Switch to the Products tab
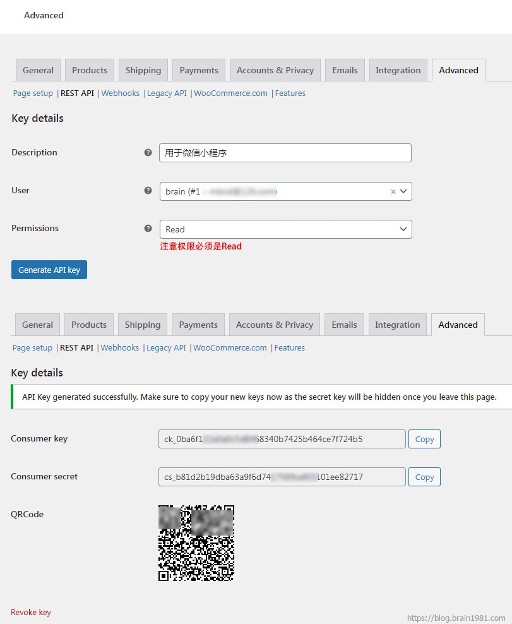This screenshot has width=512, height=624. (89, 70)
